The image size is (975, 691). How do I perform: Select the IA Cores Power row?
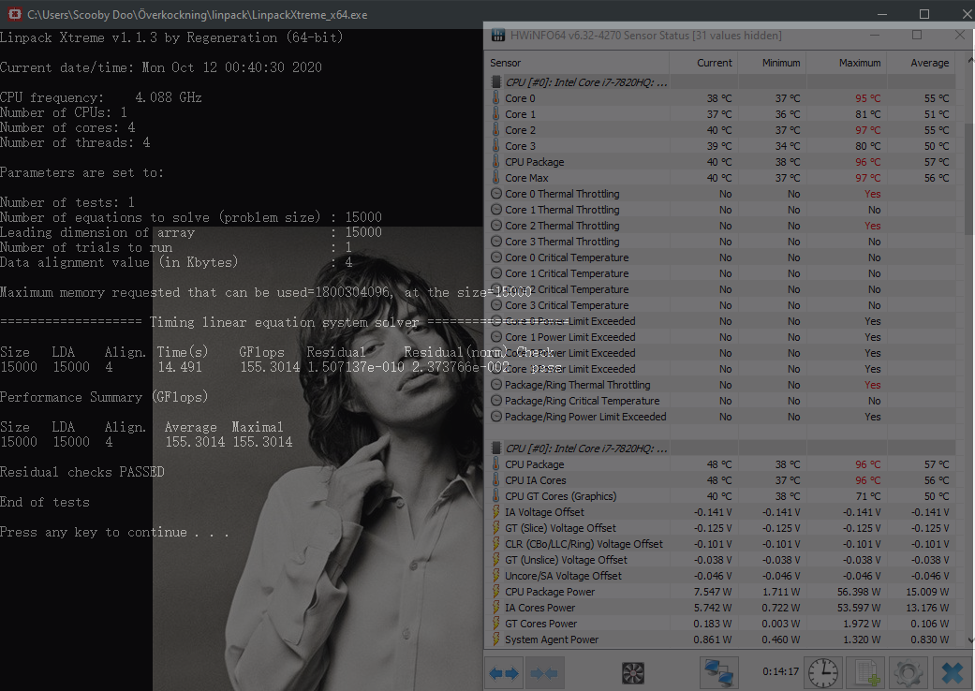point(720,608)
